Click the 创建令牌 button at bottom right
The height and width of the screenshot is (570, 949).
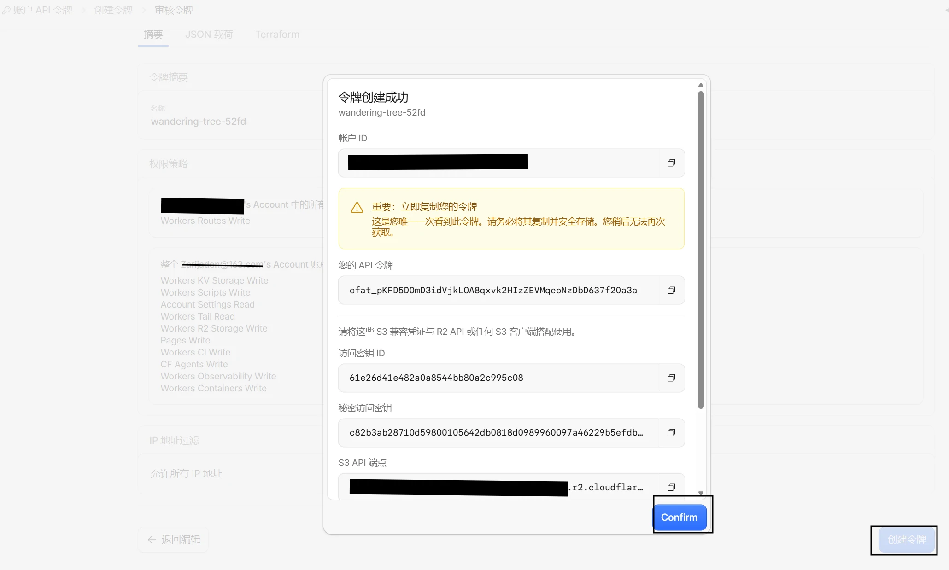907,540
